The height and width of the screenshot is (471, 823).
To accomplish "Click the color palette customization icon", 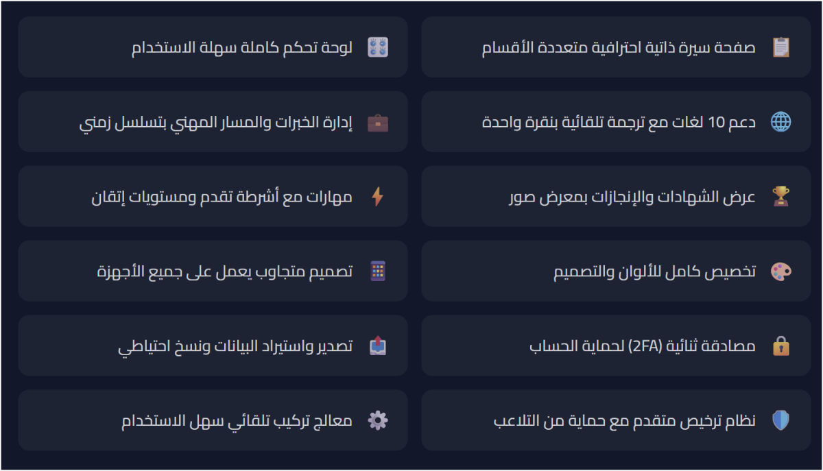I will tap(780, 271).
